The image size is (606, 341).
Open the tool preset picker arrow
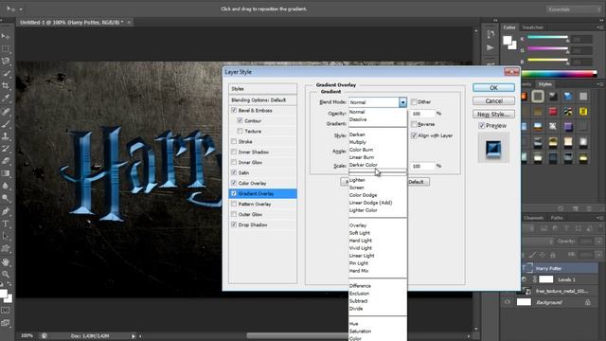coord(21,9)
